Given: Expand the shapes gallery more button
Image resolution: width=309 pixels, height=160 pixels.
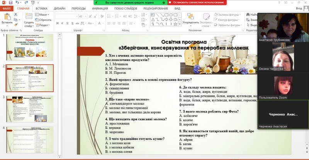Looking at the screenshot, I should tap(180, 24).
